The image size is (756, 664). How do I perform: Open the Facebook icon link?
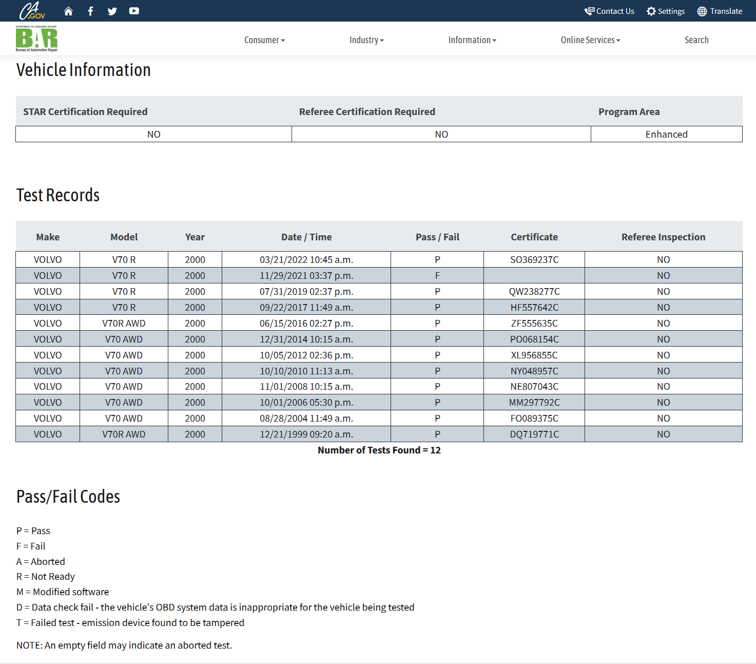90,11
